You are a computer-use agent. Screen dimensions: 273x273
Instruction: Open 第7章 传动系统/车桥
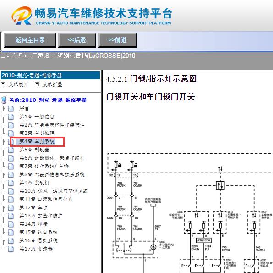pyautogui.click(x=44, y=166)
